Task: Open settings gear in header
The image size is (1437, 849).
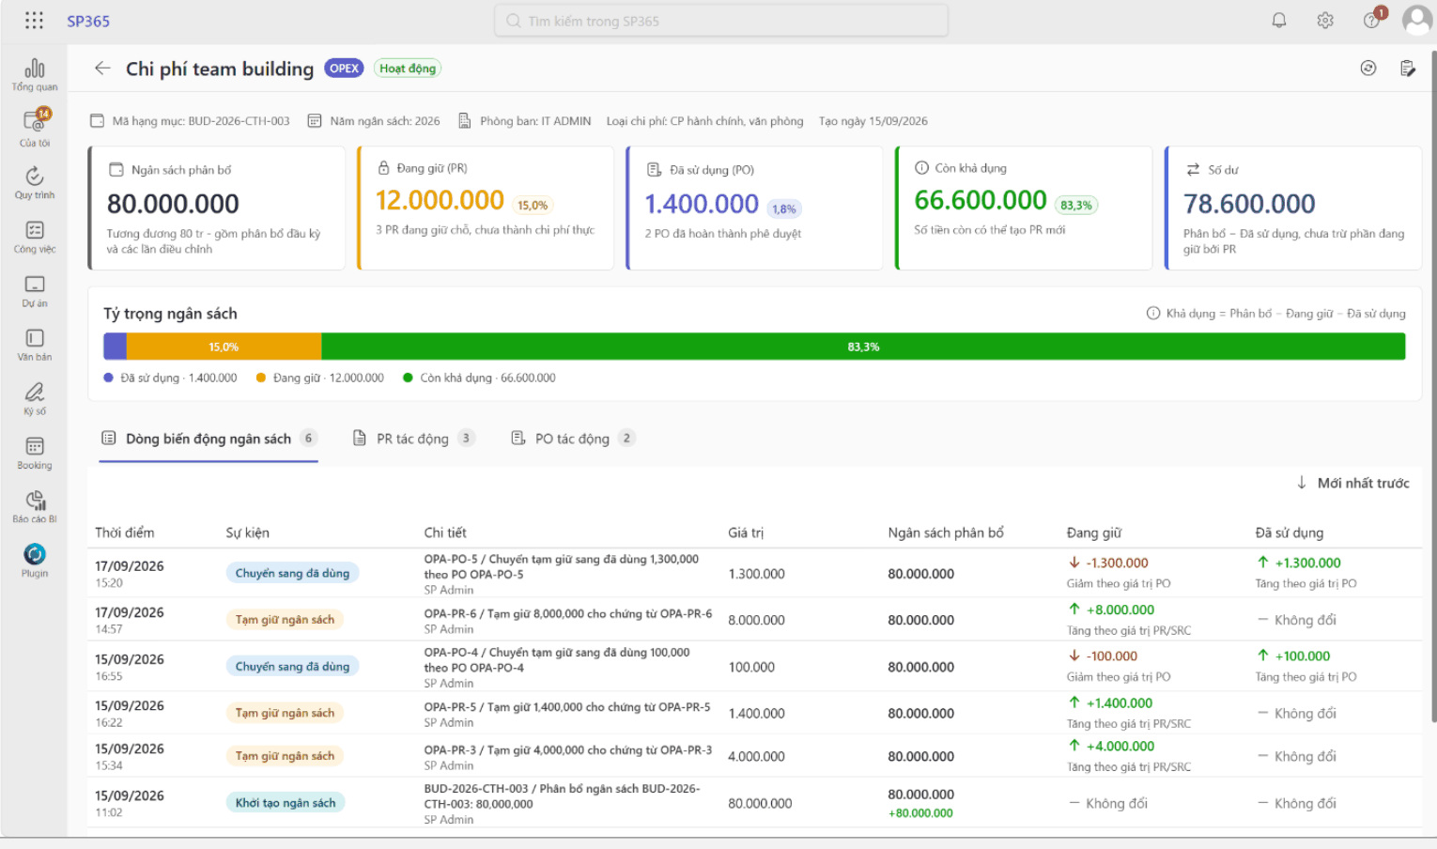Action: (1325, 21)
